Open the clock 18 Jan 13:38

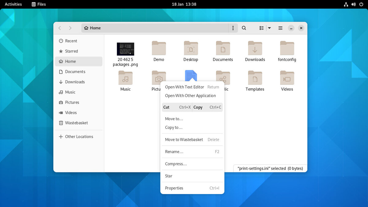click(184, 4)
